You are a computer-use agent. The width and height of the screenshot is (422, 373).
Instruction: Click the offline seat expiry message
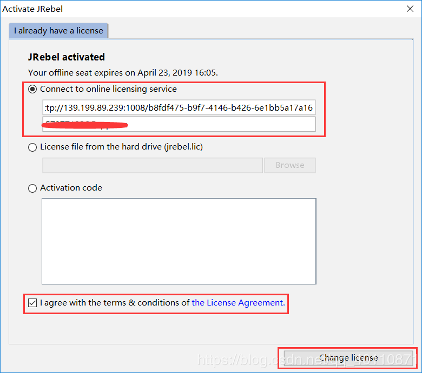click(x=123, y=73)
